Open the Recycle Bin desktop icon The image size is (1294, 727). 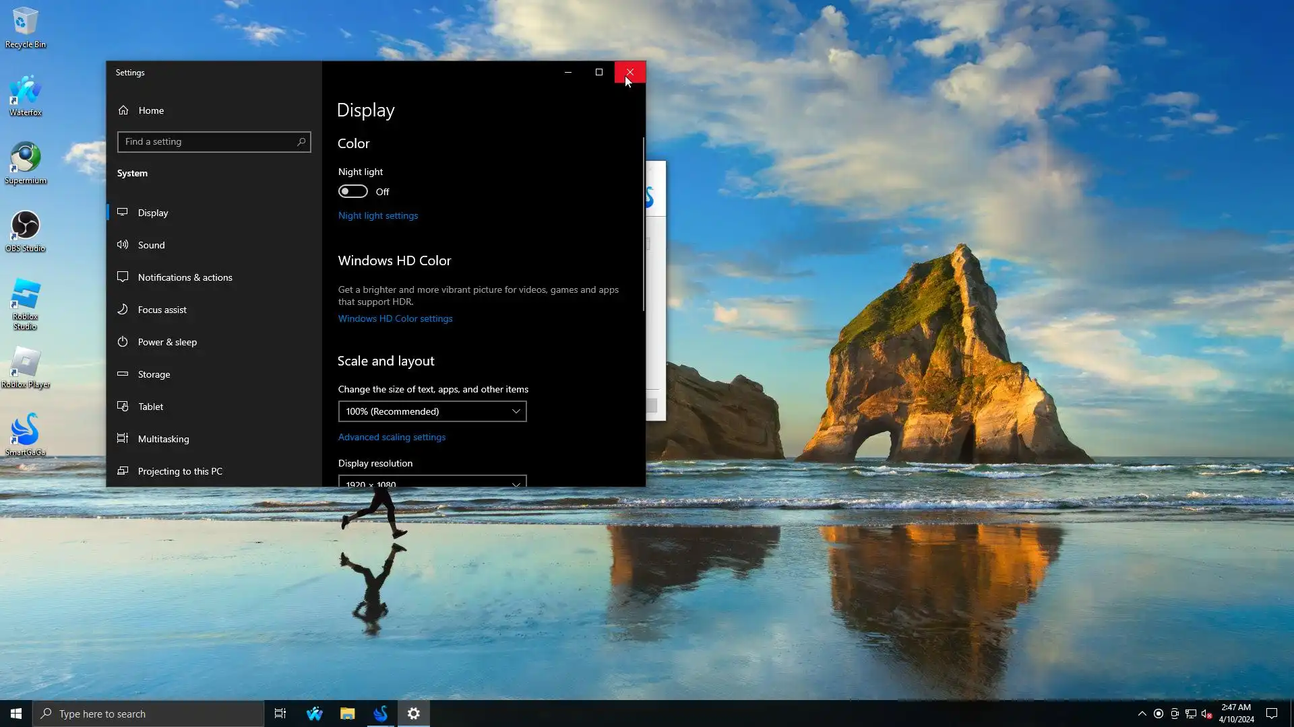coord(26,27)
